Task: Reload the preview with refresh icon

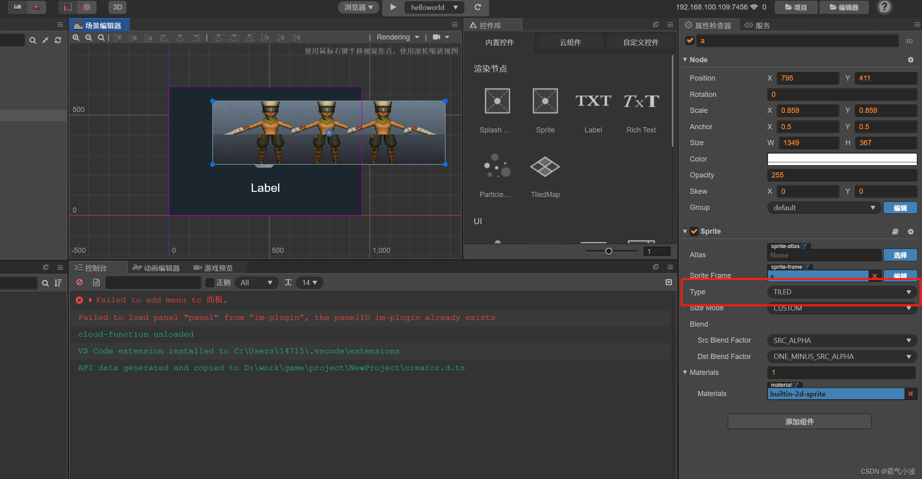Action: 478,7
